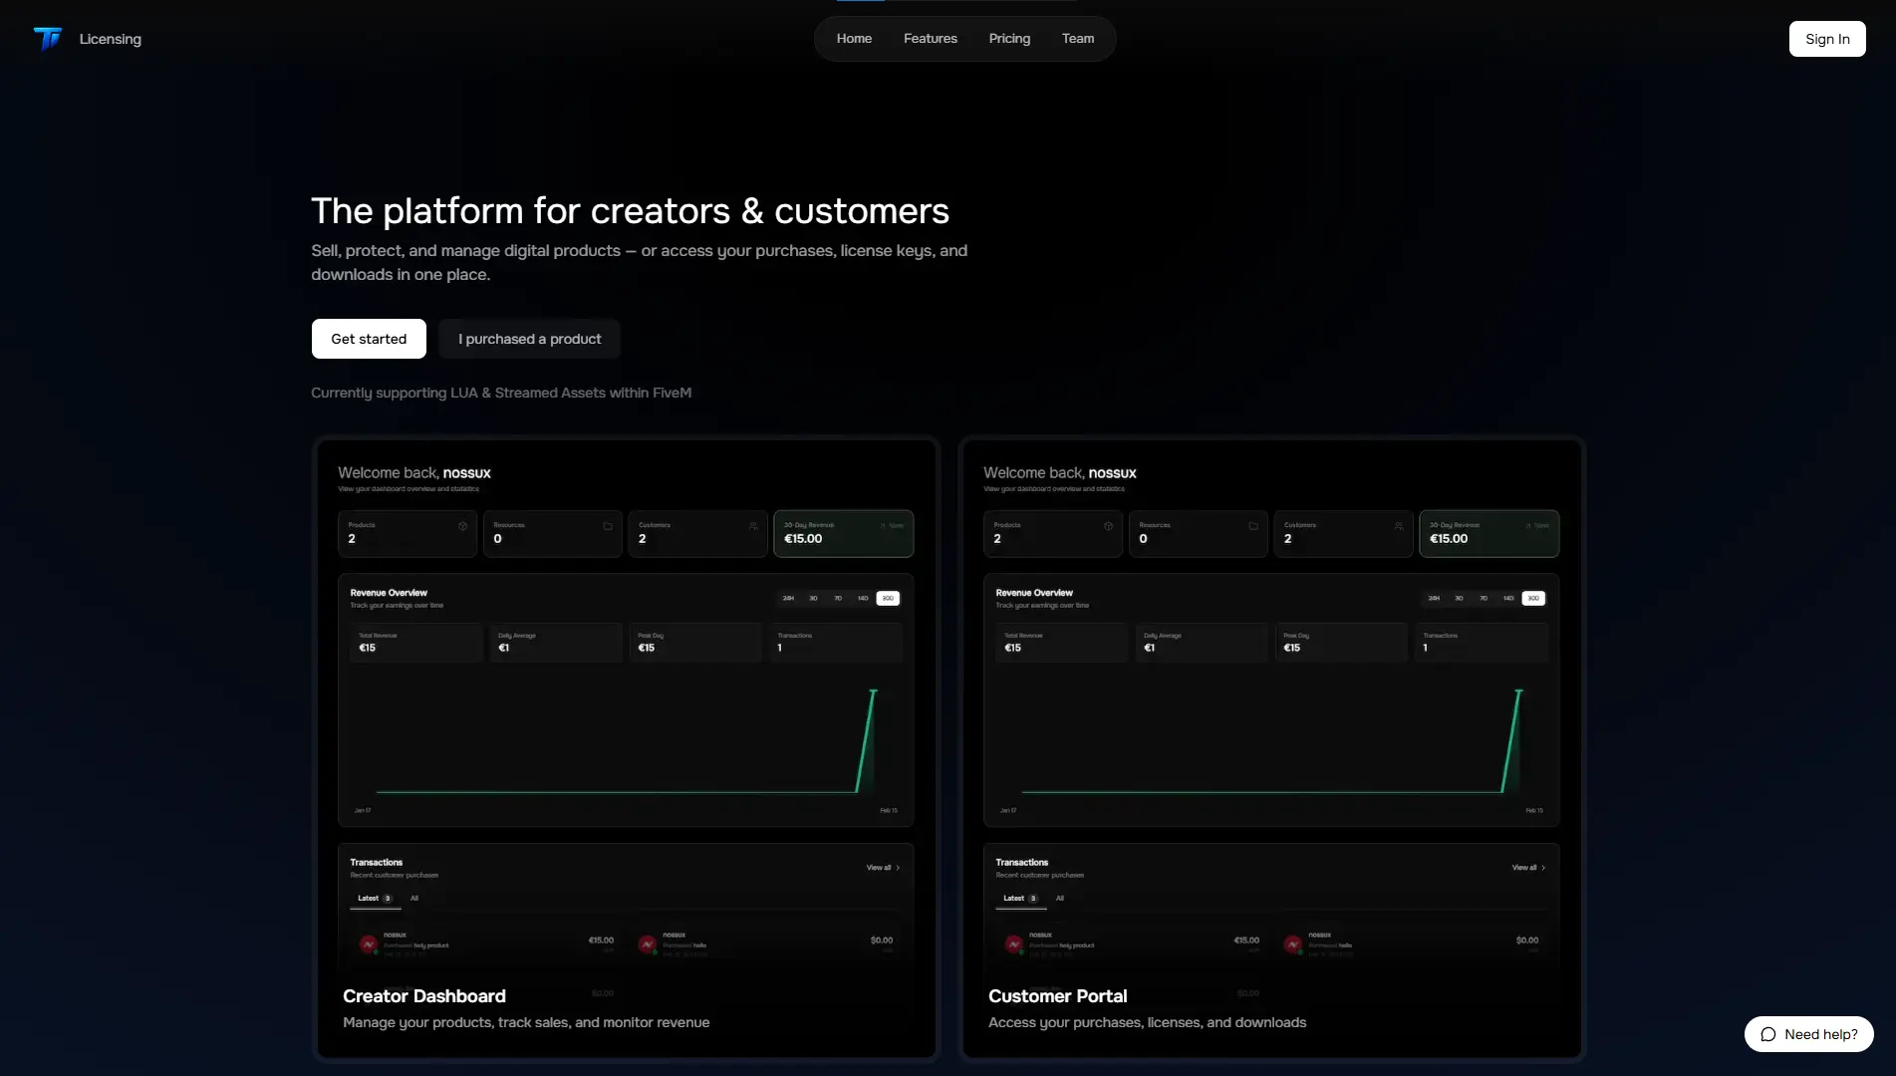Click the Customers icon on the Customer Portal card

[x=1398, y=527]
